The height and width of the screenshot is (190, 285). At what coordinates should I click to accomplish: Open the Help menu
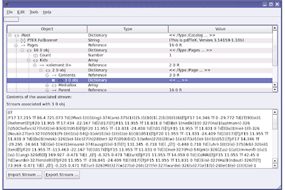tap(47, 11)
